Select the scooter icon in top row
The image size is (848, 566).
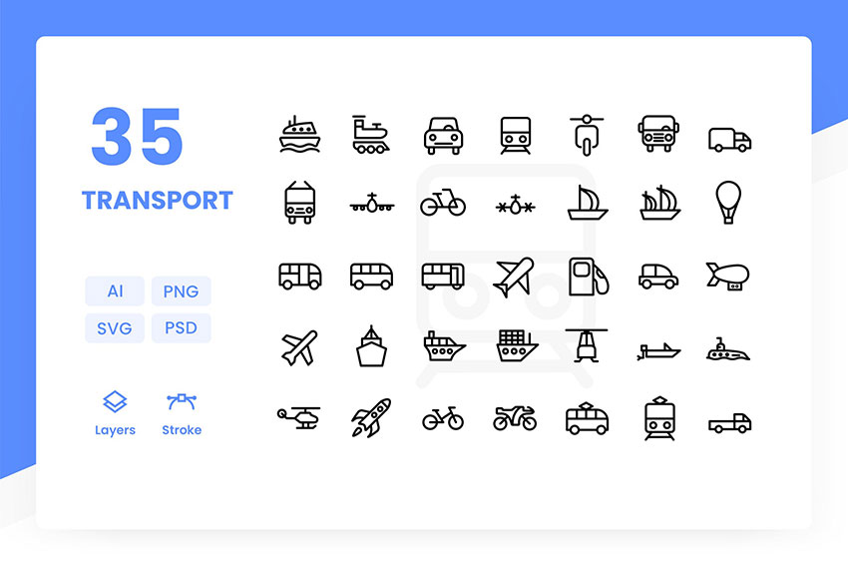(587, 136)
